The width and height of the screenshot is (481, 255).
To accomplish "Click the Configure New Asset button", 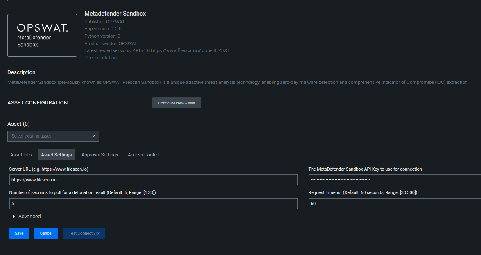I will [177, 103].
